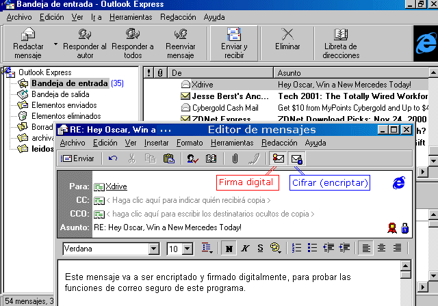The width and height of the screenshot is (438, 306).
Task: Toggle bold N formatting
Action: [x=229, y=248]
